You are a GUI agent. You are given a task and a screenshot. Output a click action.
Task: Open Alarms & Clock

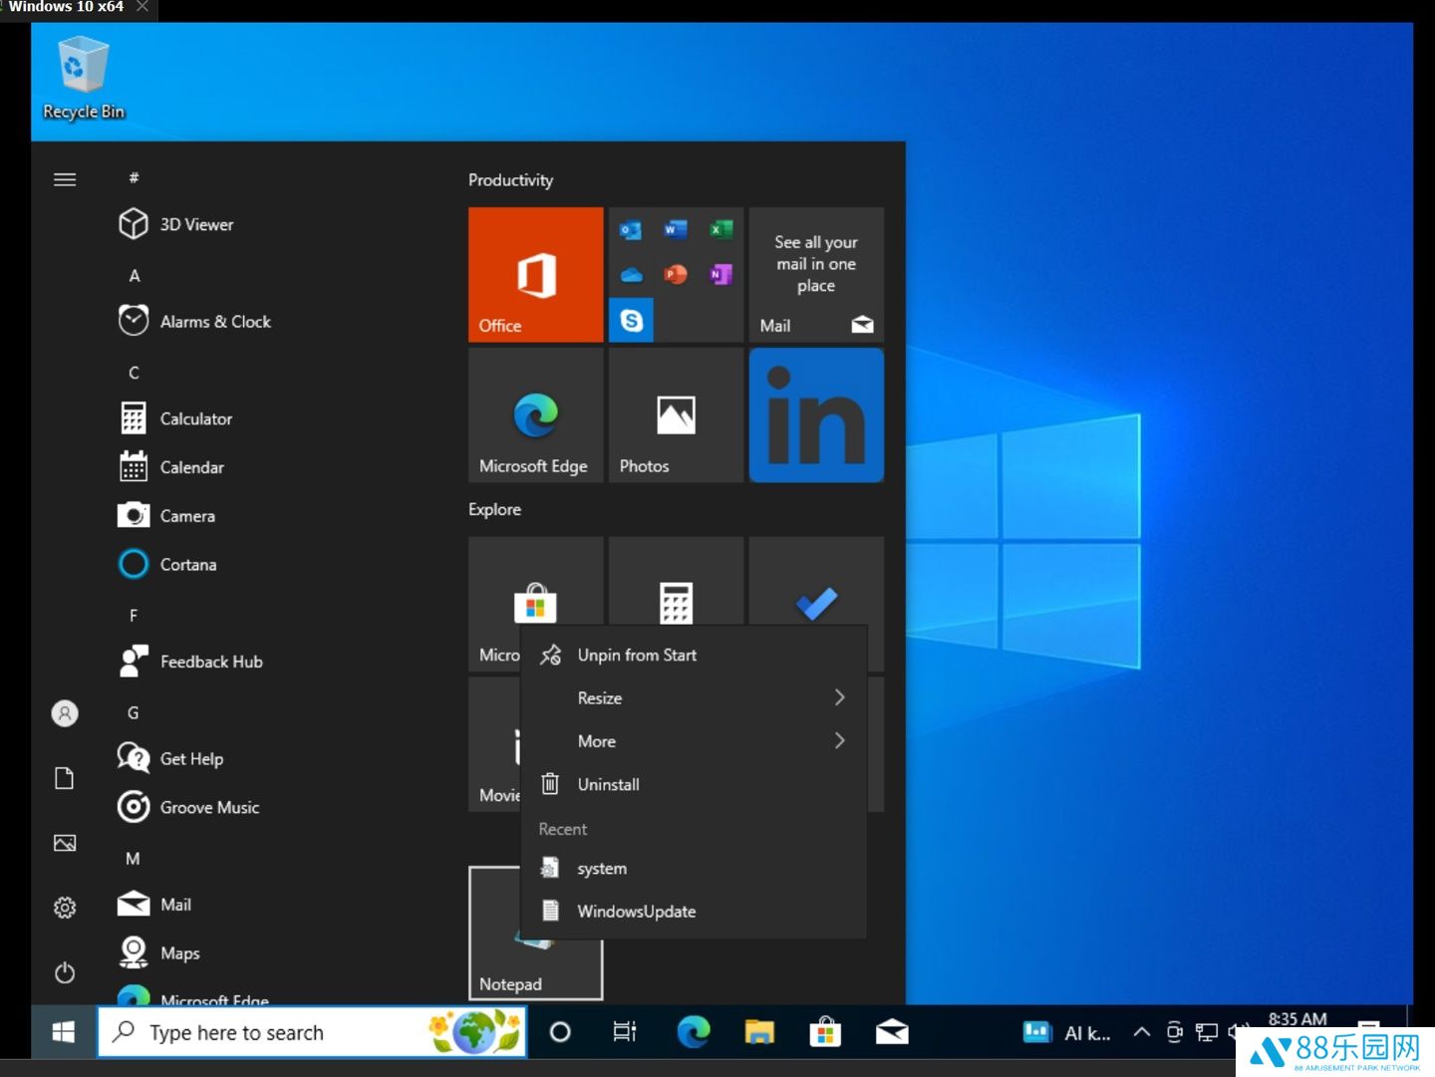pyautogui.click(x=215, y=321)
